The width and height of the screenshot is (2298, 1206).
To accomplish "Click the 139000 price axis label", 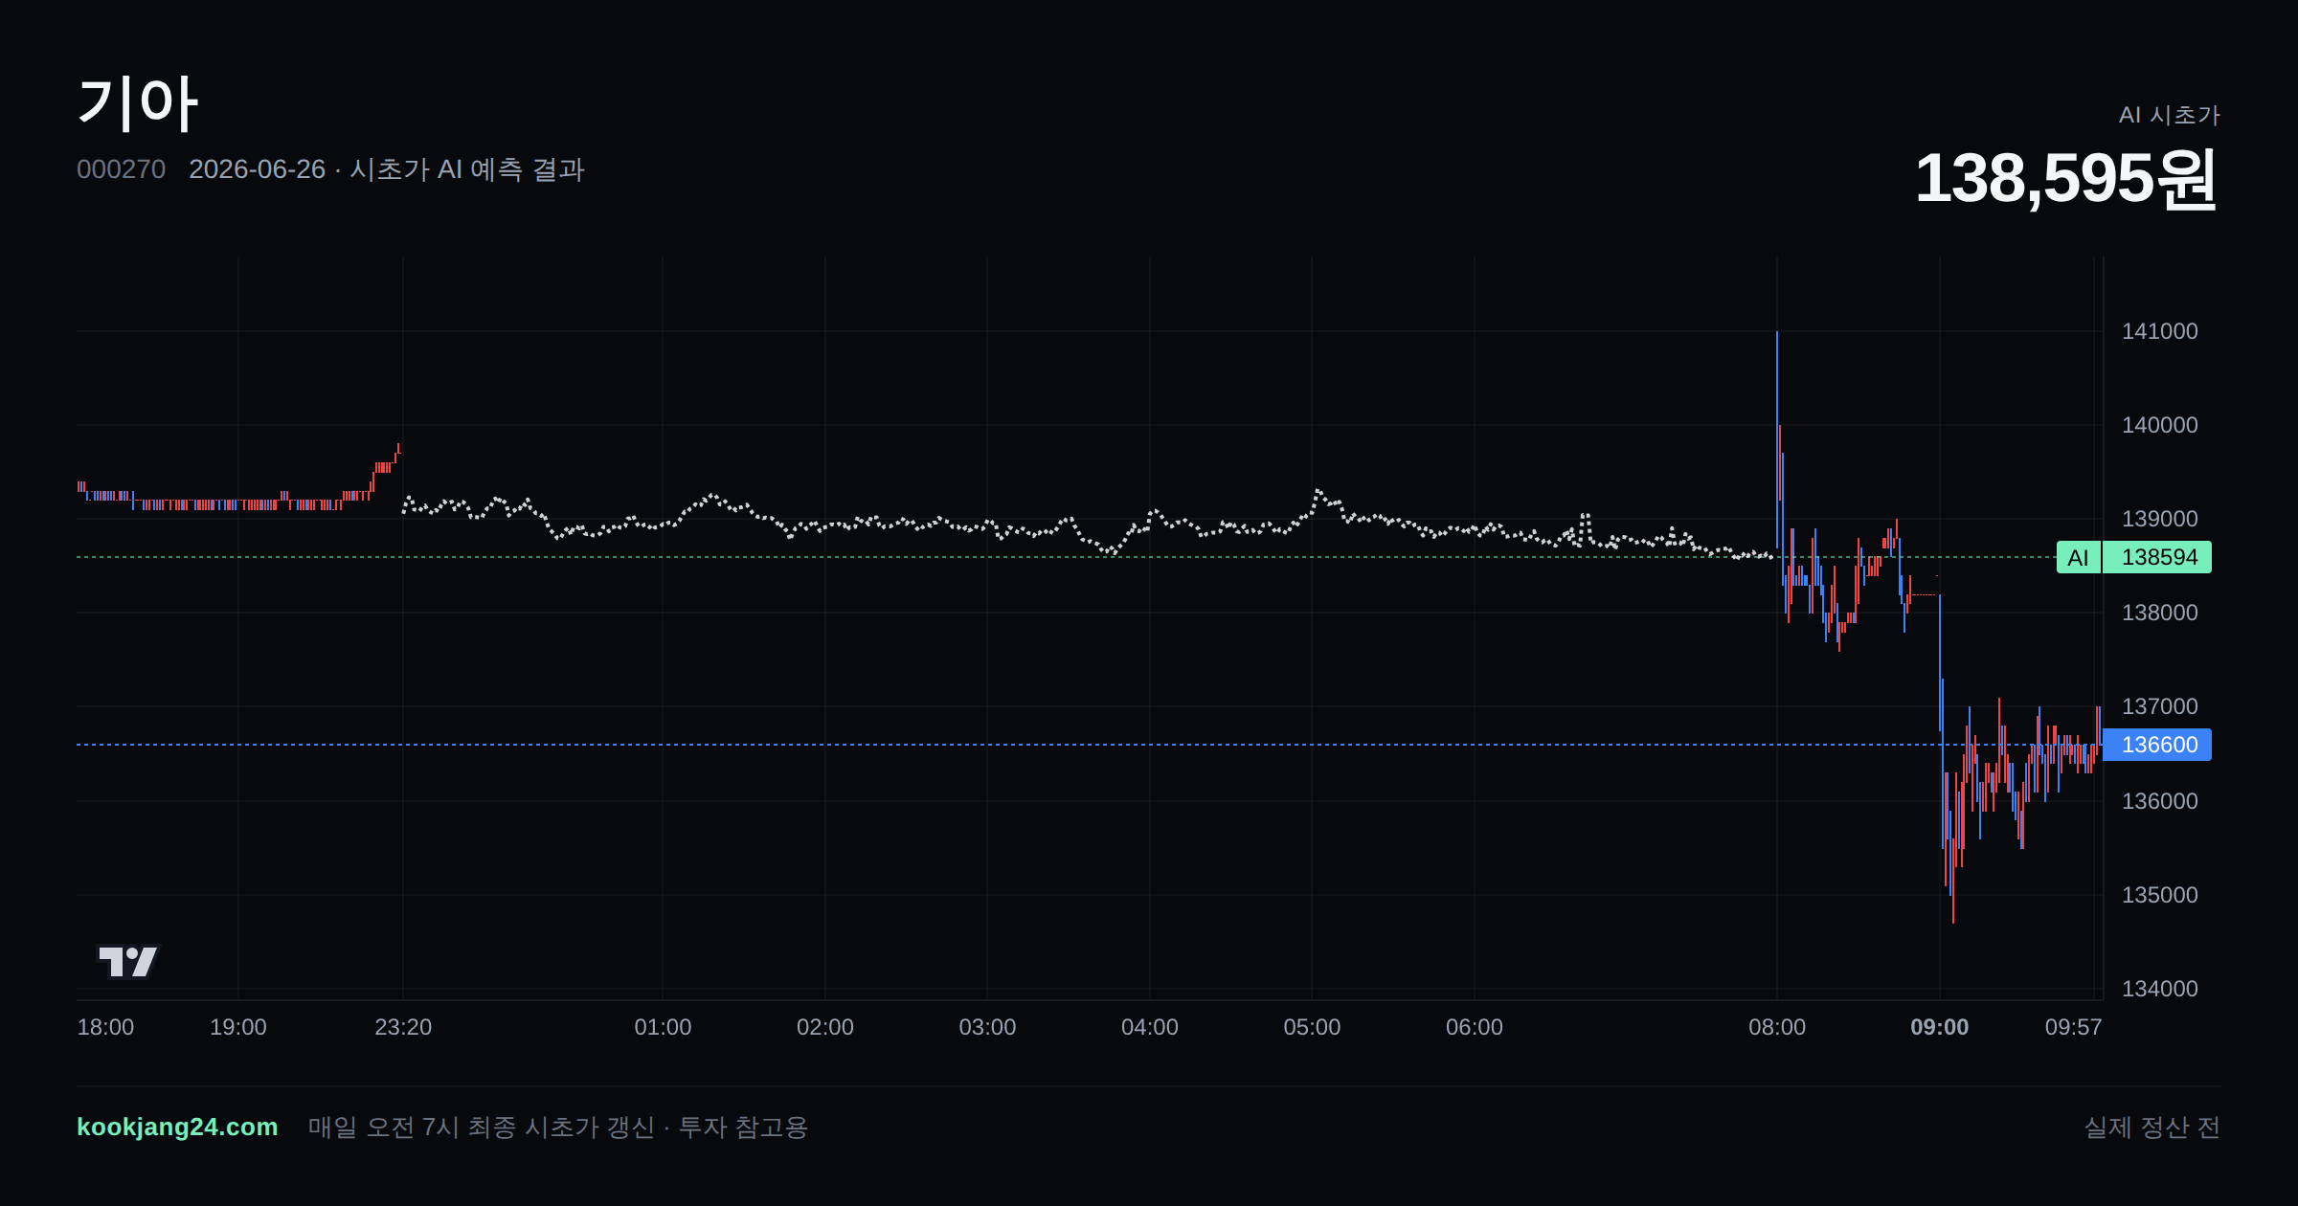I will (2160, 519).
